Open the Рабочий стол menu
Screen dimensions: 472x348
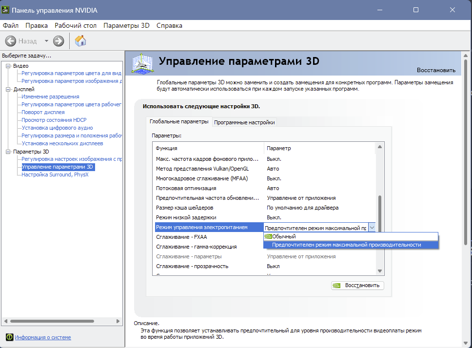[76, 25]
